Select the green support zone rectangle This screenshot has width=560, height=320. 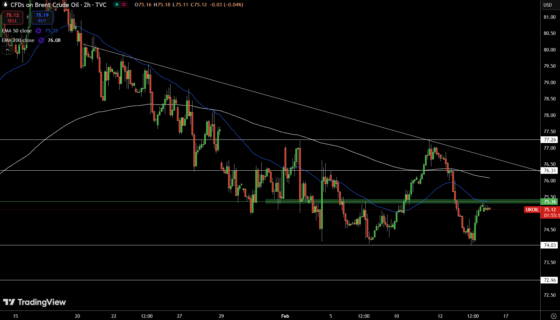(402, 201)
